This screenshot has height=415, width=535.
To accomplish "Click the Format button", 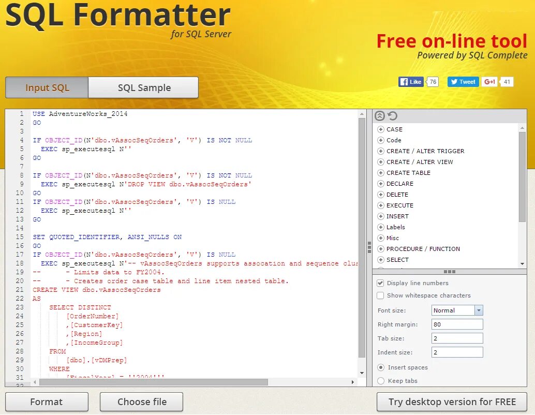I will (x=47, y=402).
